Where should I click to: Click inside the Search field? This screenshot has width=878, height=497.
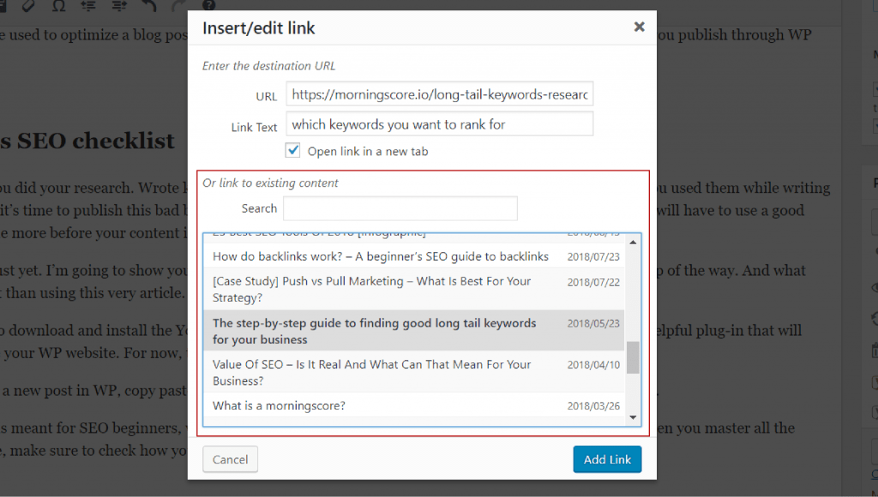pos(400,208)
